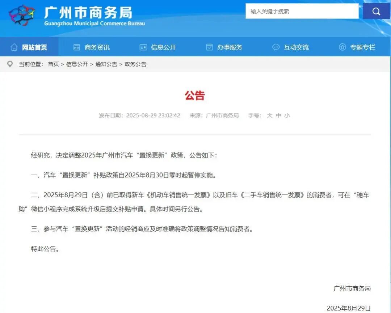This screenshot has width=391, height=313.
Task: Visit the 通知公告 breadcrumb link
Action: tap(105, 64)
